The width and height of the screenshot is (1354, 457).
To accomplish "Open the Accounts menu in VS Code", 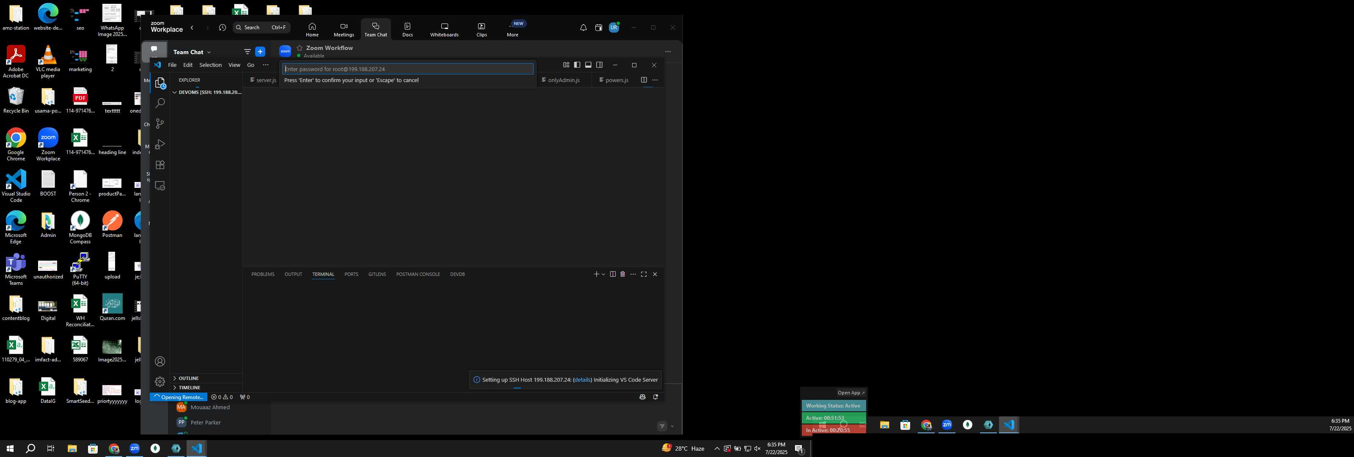I will (x=160, y=361).
